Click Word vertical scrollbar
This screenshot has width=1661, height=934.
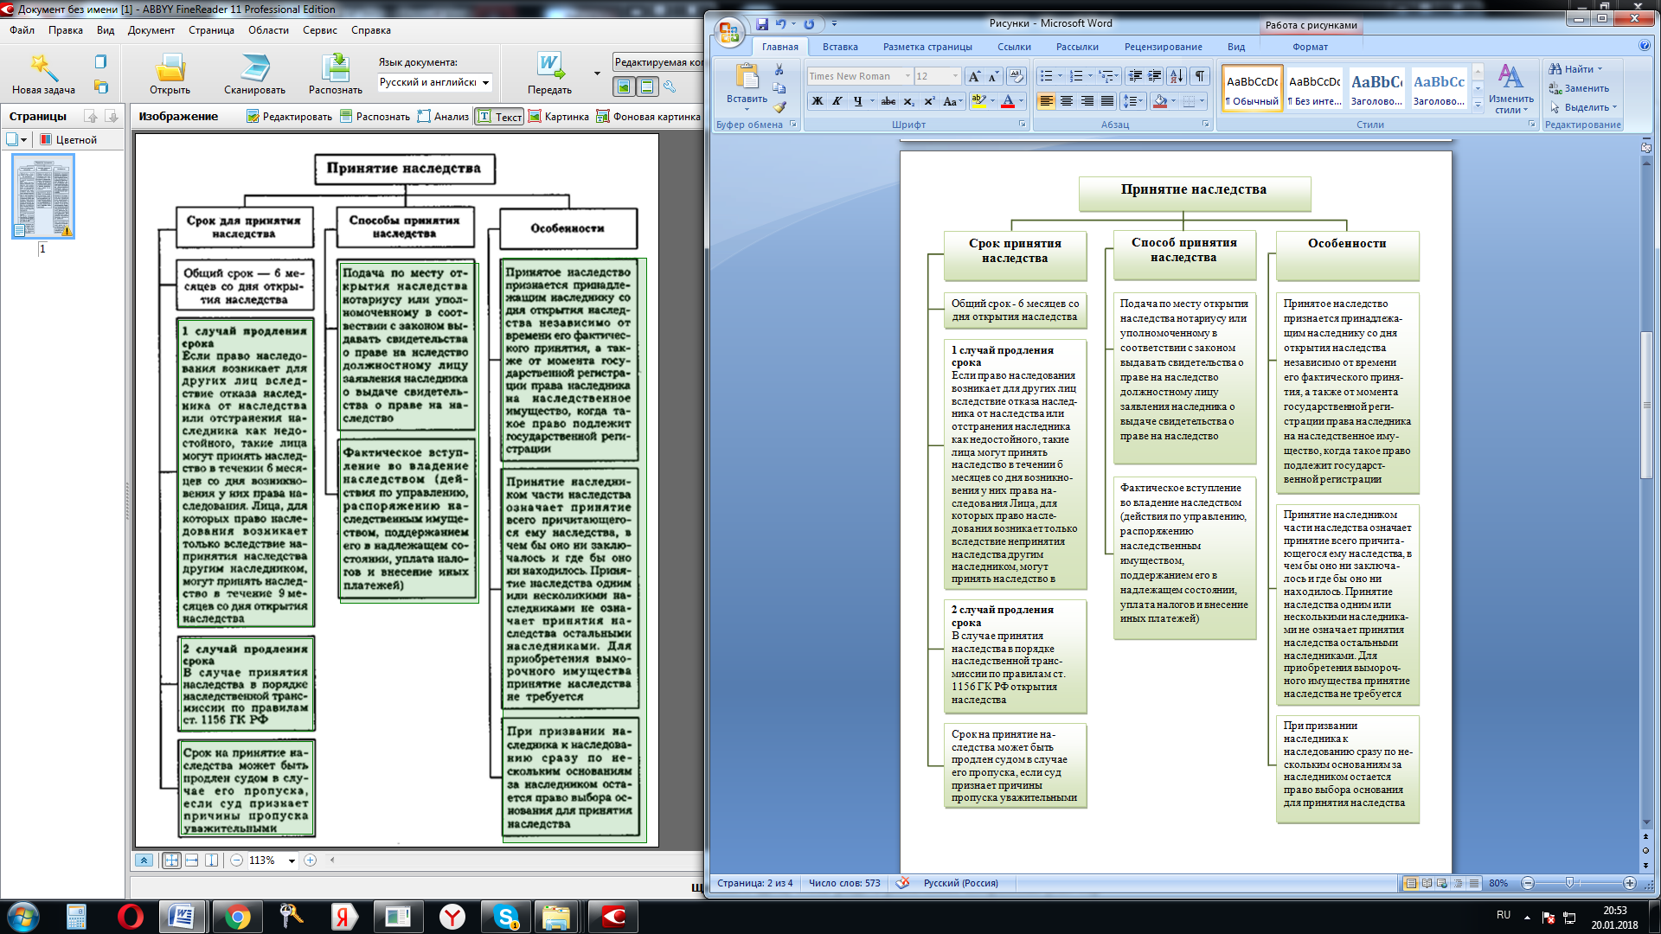tap(1646, 405)
